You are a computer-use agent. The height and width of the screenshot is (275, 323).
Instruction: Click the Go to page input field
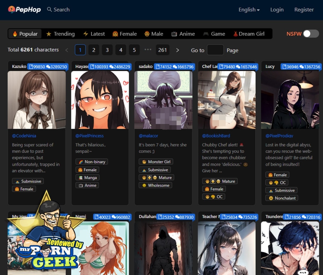[215, 50]
